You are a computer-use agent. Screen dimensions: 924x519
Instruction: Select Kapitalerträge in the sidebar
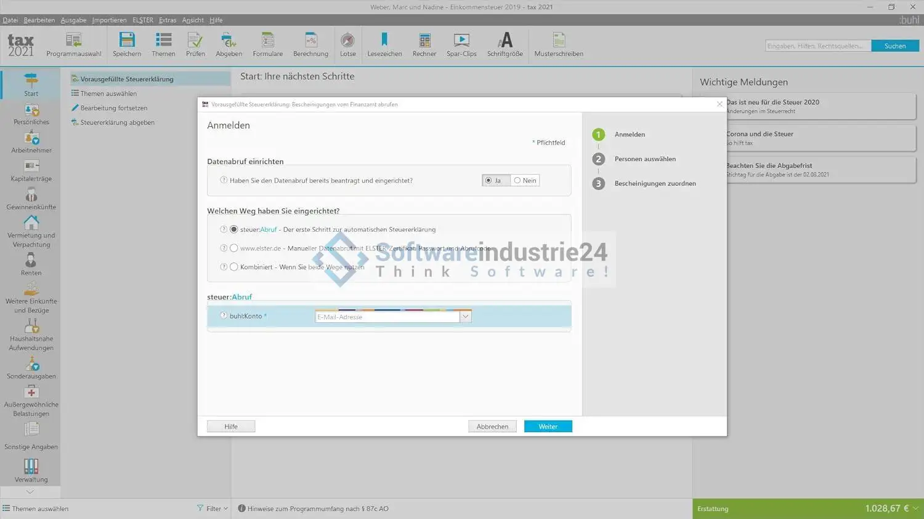point(31,171)
